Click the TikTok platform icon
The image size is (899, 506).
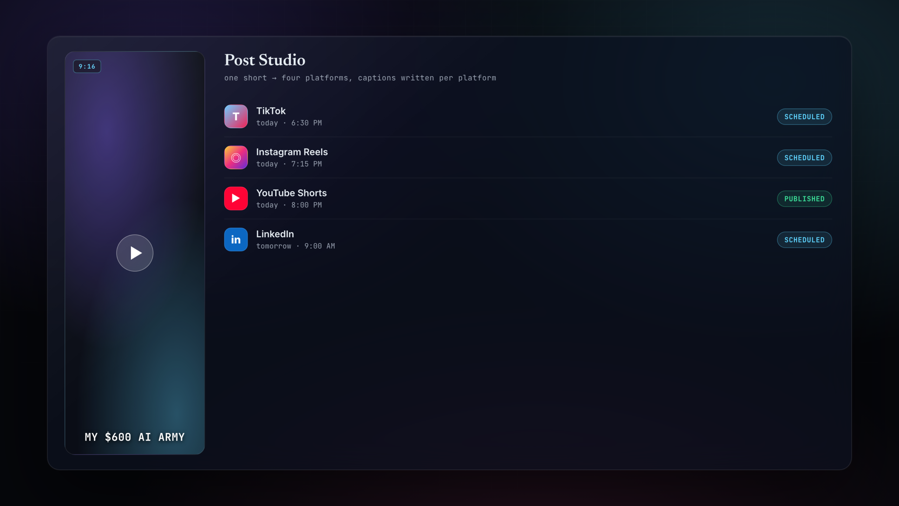(236, 116)
